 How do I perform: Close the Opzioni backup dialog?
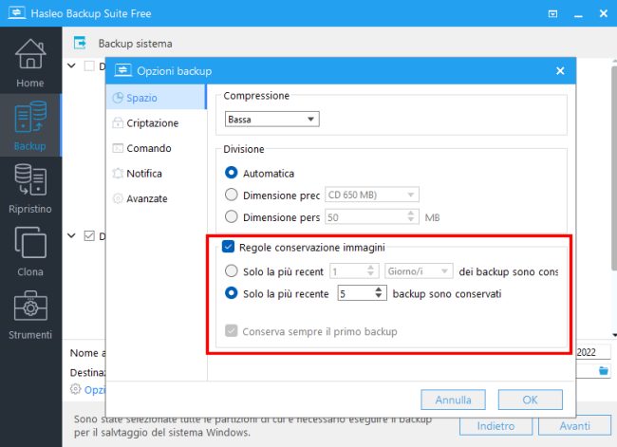pos(560,71)
